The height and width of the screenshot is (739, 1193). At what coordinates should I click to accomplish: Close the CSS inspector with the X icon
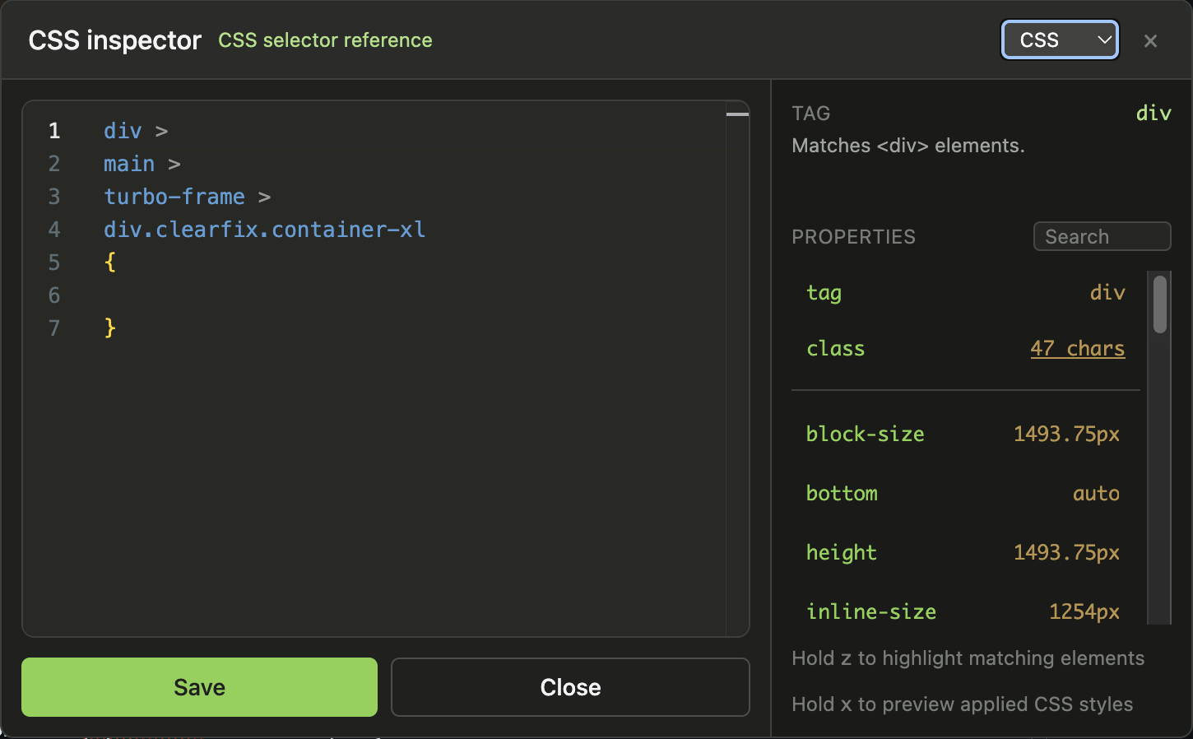click(1150, 41)
